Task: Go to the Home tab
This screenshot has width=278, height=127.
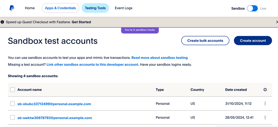Action: coord(30,8)
